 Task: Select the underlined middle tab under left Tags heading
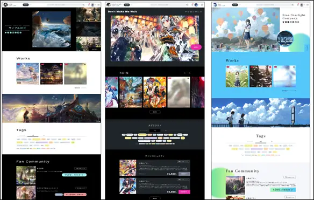tap(33, 135)
